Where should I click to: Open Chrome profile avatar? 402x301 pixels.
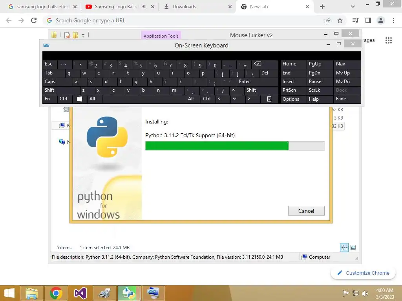point(381,20)
